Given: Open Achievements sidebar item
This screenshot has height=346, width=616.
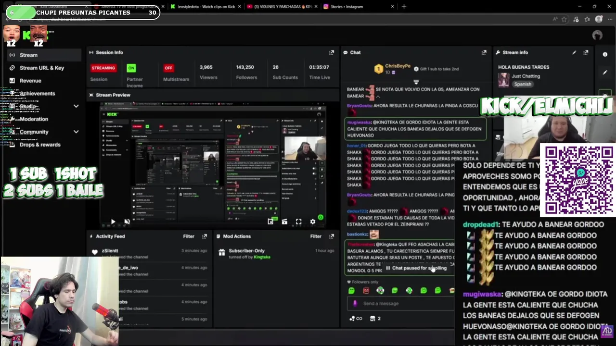Looking at the screenshot, I should [37, 94].
